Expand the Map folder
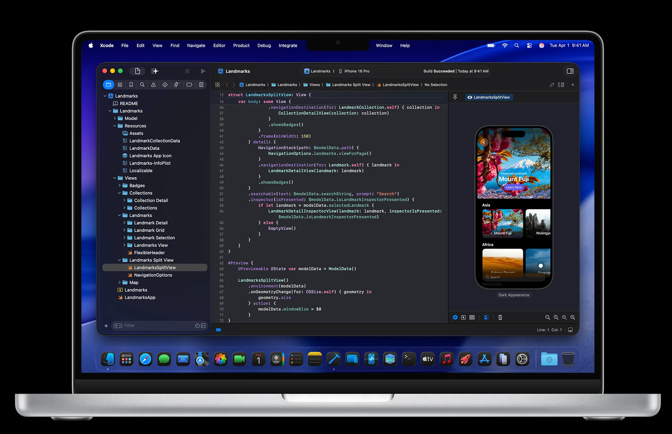Viewport: 672px width, 434px height. (x=120, y=283)
